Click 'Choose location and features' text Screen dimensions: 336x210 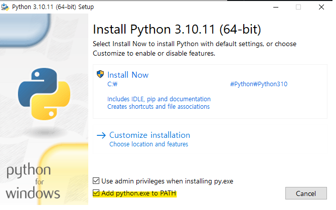point(149,144)
